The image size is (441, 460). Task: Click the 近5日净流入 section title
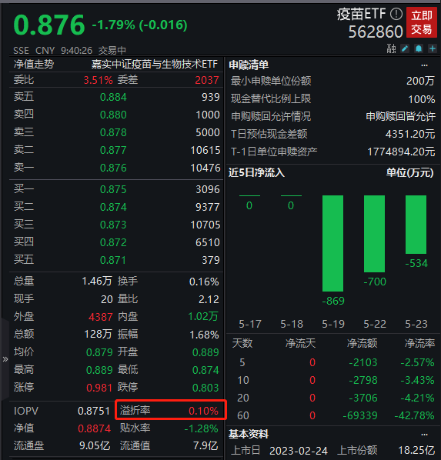(x=256, y=172)
